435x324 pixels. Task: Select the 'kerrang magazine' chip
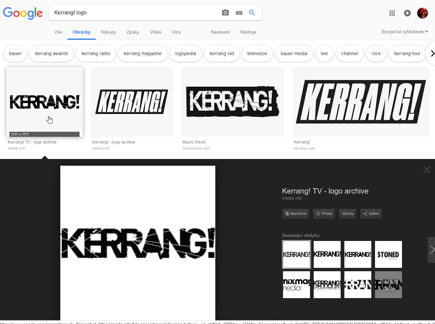(x=143, y=53)
